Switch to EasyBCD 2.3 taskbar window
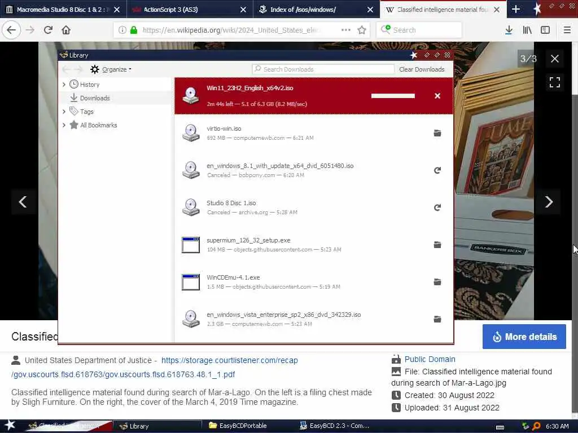Viewport: 578px width, 433px height. click(334, 426)
